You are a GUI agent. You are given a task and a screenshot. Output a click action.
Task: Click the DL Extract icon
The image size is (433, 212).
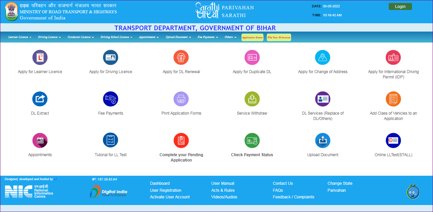[x=40, y=99]
